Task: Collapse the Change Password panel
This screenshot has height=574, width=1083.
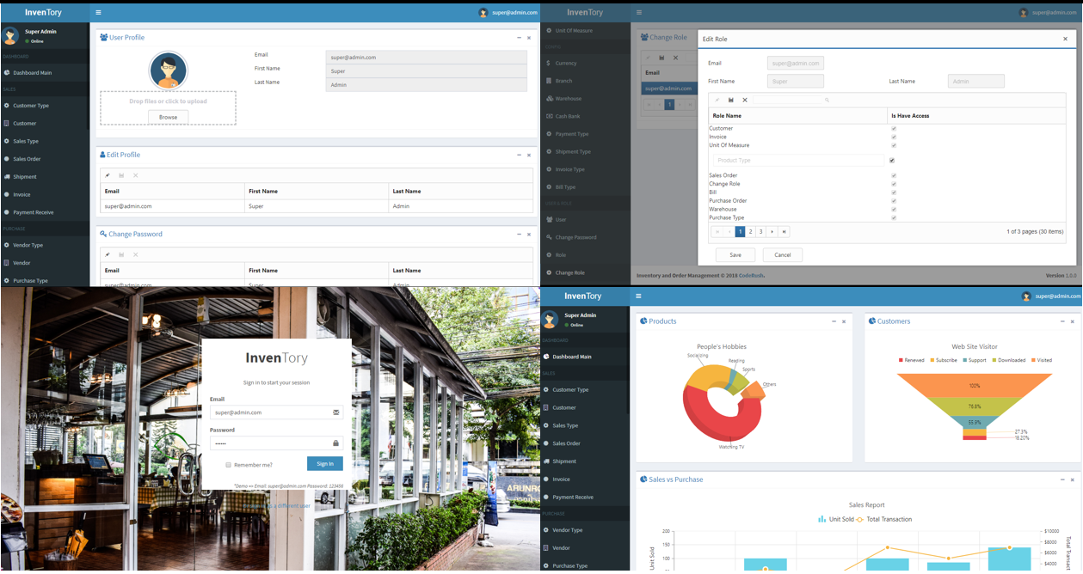Action: click(519, 234)
